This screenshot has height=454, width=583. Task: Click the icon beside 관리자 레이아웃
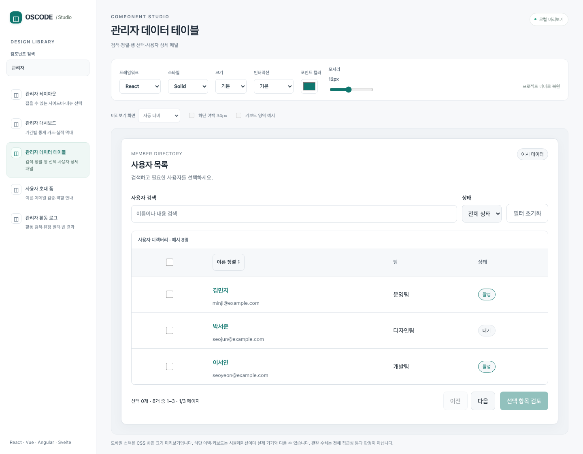[x=16, y=94]
